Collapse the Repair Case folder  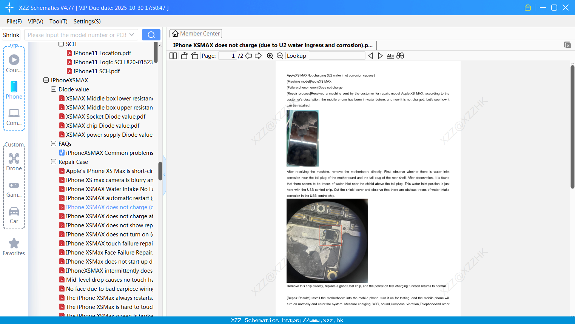coord(54,162)
